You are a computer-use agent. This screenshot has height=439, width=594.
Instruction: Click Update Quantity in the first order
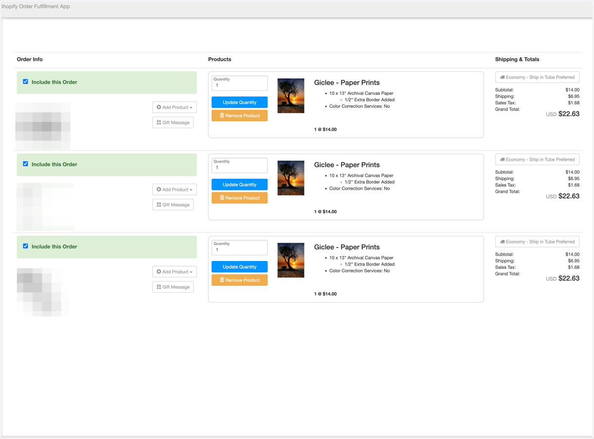(240, 102)
